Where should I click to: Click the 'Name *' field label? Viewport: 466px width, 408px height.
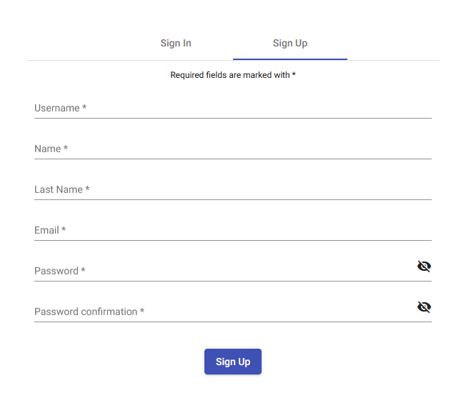51,149
